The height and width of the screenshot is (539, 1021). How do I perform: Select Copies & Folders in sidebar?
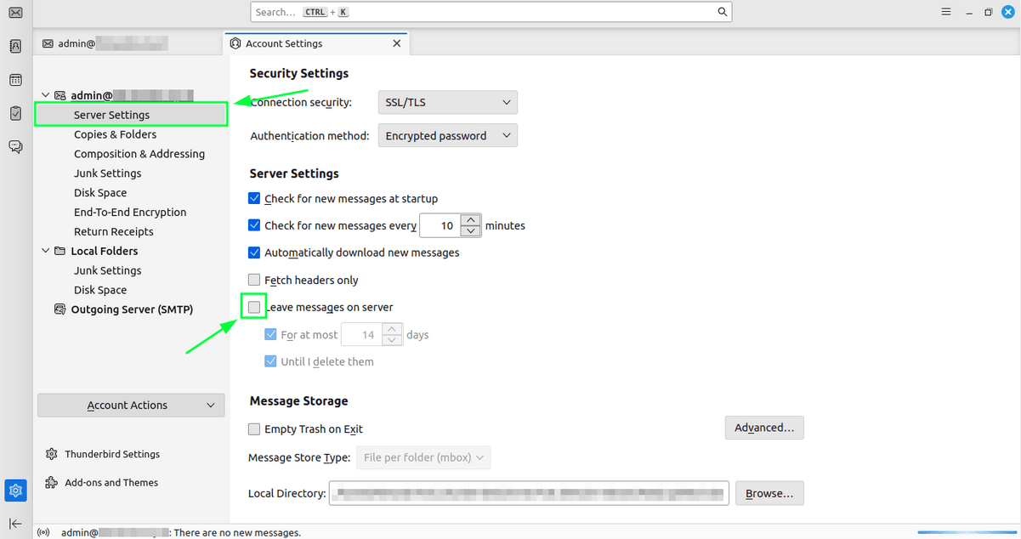[x=115, y=134]
